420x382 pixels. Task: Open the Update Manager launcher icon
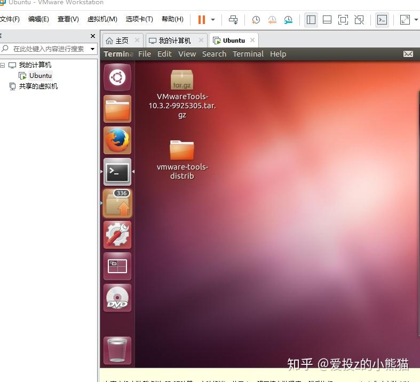coord(117,203)
